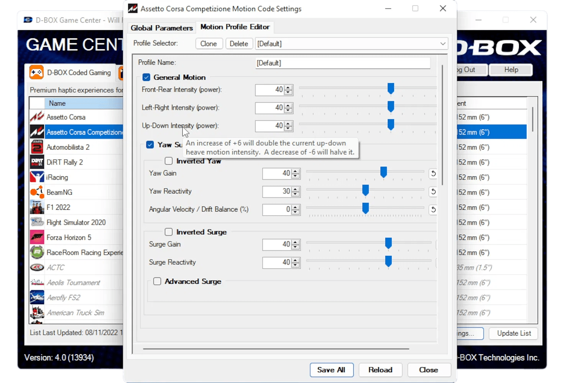
Task: Click the Yaw Reactivity slider handle
Action: coord(365,190)
